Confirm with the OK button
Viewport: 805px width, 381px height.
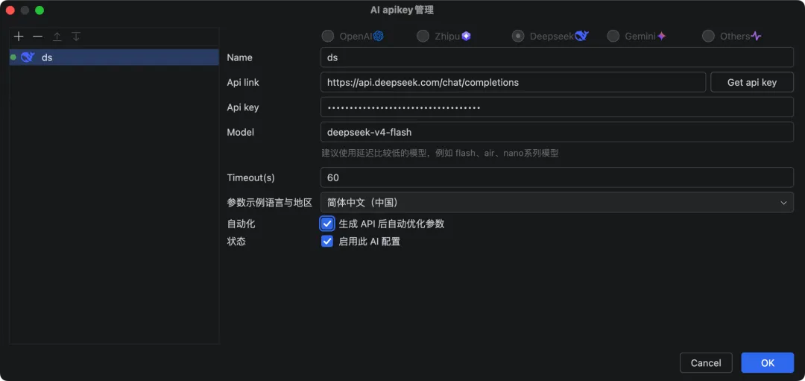click(x=768, y=362)
